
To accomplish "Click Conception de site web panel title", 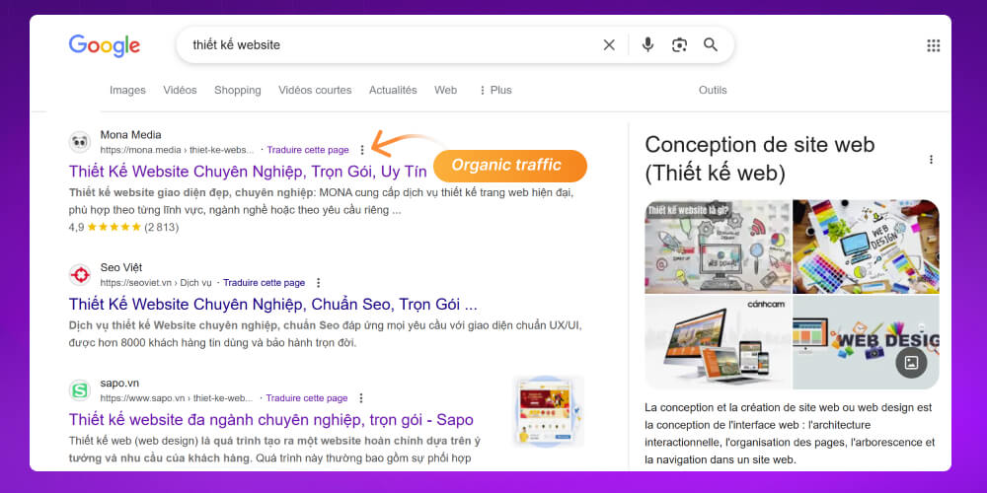I will tap(760, 159).
